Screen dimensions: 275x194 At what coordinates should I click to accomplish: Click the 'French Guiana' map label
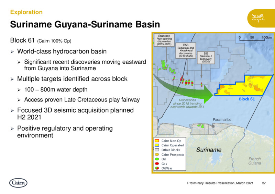click(x=255, y=161)
